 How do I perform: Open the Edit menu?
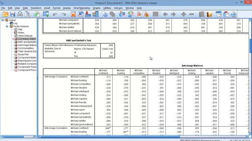pyautogui.click(x=10, y=8)
